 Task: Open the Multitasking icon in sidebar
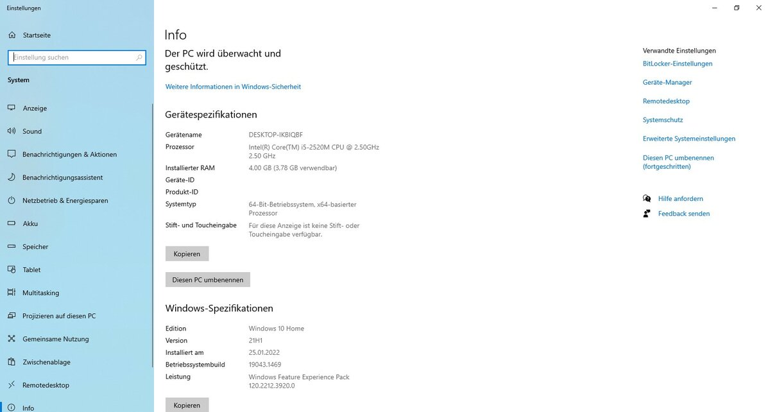coord(12,293)
